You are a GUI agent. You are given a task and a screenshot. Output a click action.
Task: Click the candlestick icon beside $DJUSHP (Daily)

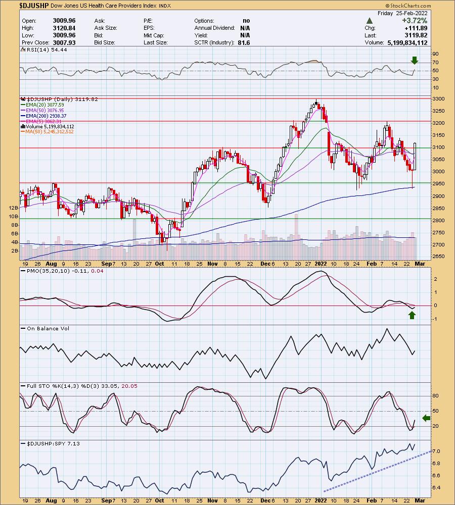point(23,99)
